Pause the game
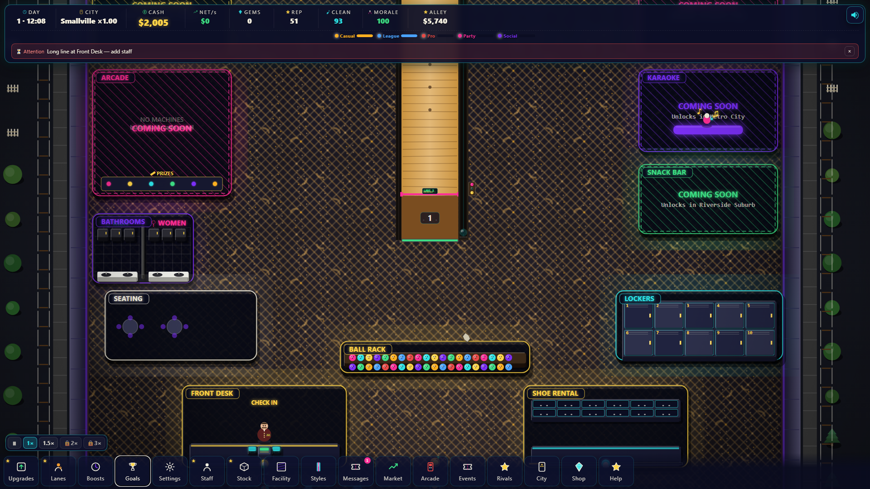 point(14,443)
